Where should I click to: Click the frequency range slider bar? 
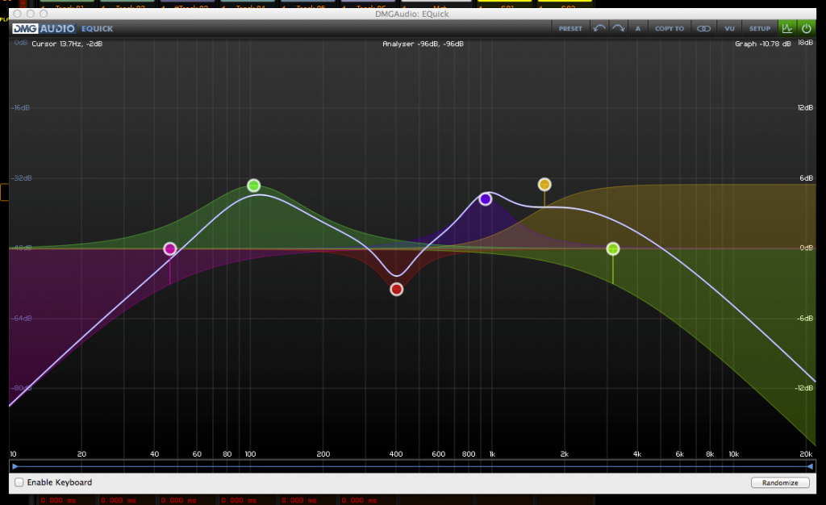(412, 466)
